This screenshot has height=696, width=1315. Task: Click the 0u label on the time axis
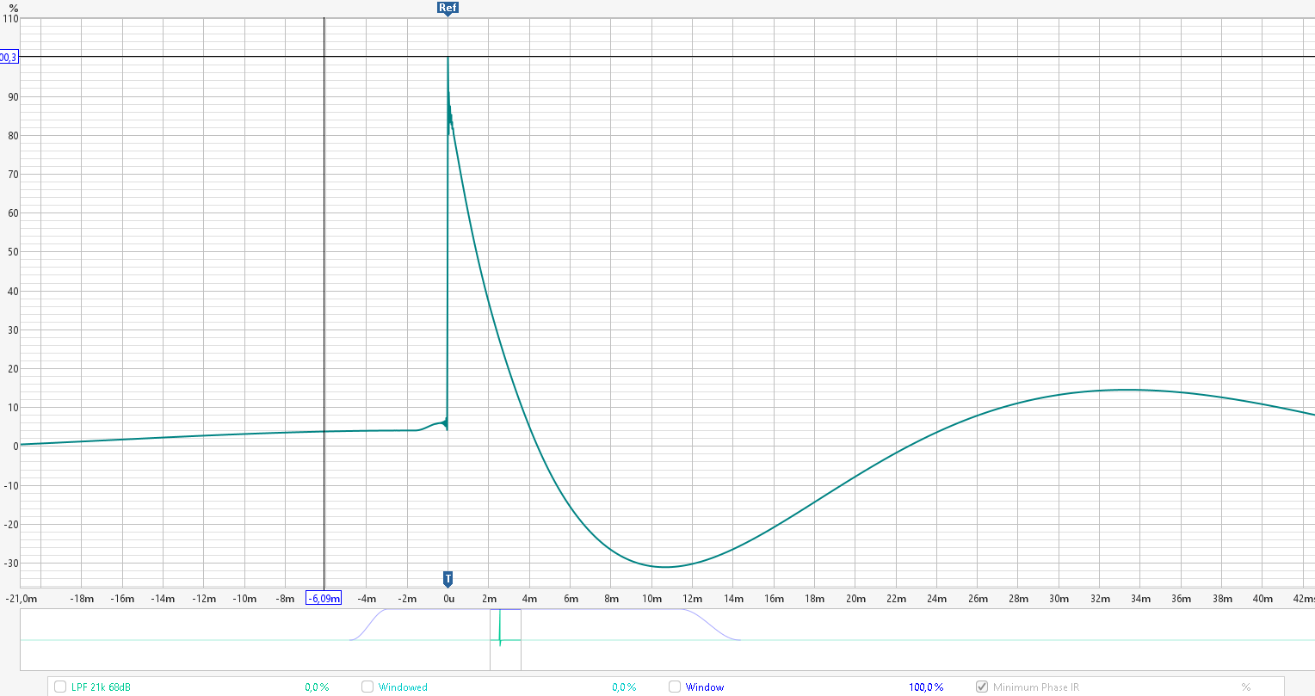point(448,599)
